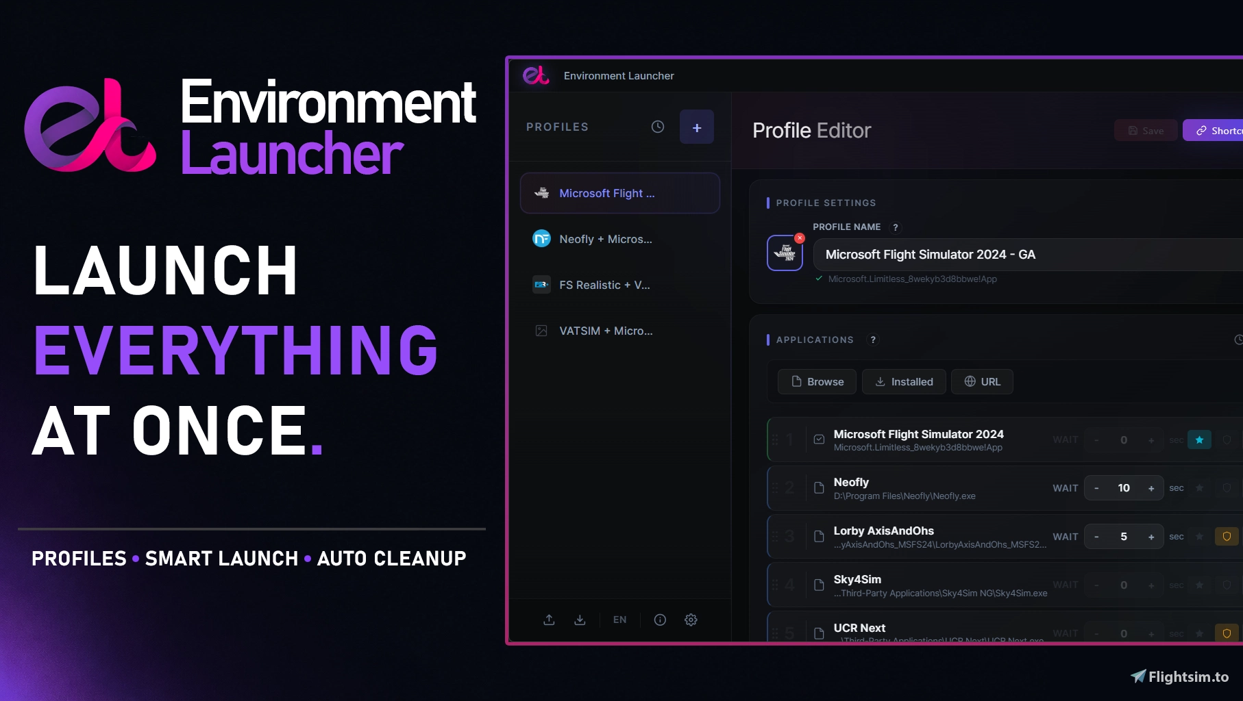This screenshot has height=701, width=1243.
Task: Click the FS Realistic profile icon
Action: pyautogui.click(x=541, y=284)
